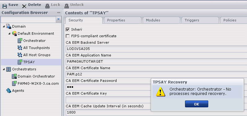Click the configuration browser search field

(x=29, y=20)
